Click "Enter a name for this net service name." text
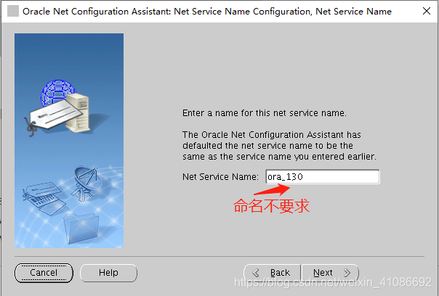439x296 pixels. (265, 113)
